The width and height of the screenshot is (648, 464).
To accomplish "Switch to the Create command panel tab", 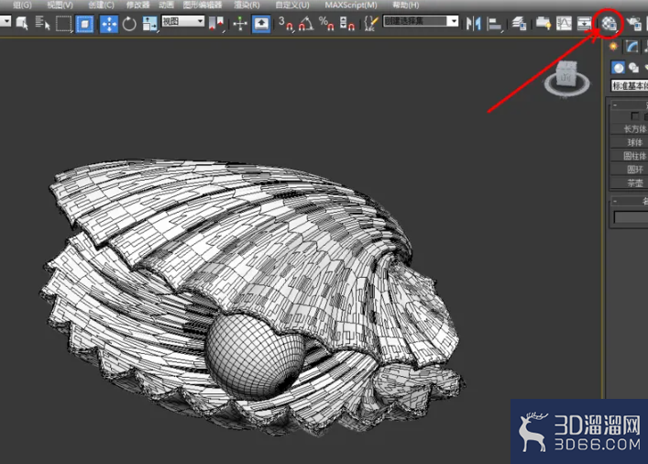I will pyautogui.click(x=614, y=47).
